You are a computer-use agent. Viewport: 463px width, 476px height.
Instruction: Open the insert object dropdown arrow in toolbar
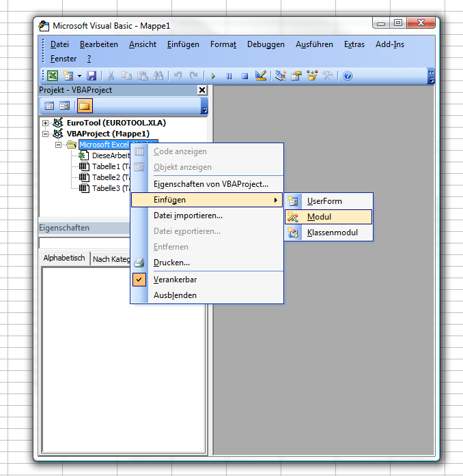pyautogui.click(x=79, y=76)
